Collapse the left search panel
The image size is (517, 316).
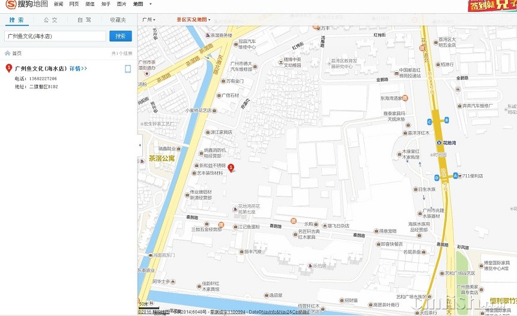click(x=140, y=145)
